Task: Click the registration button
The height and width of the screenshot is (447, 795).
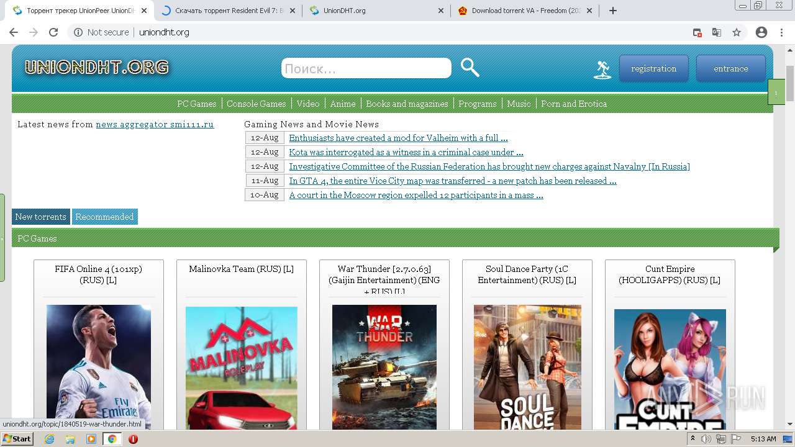Action: click(x=653, y=68)
